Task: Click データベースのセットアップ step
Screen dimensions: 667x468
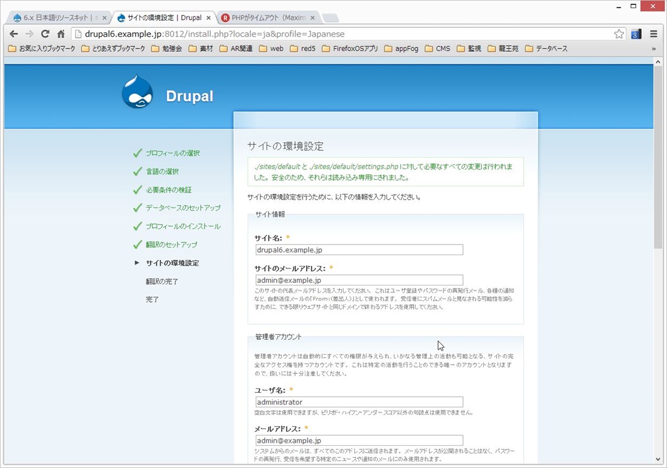Action: (x=183, y=208)
